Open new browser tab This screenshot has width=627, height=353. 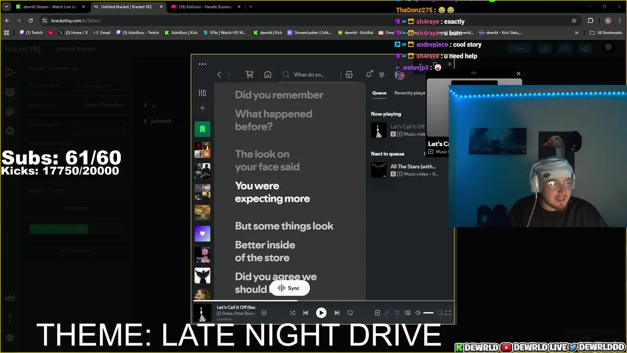[250, 7]
